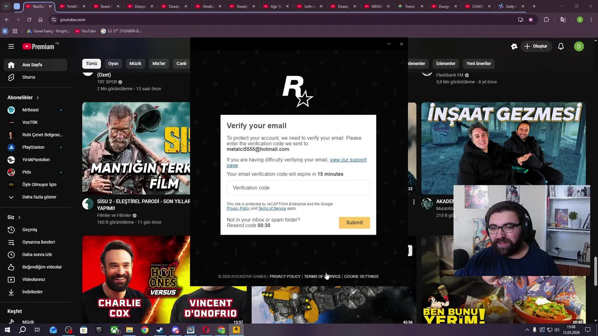The image size is (598, 336).
Task: Open Geçmiş history in the sidebar
Action: 35,230
